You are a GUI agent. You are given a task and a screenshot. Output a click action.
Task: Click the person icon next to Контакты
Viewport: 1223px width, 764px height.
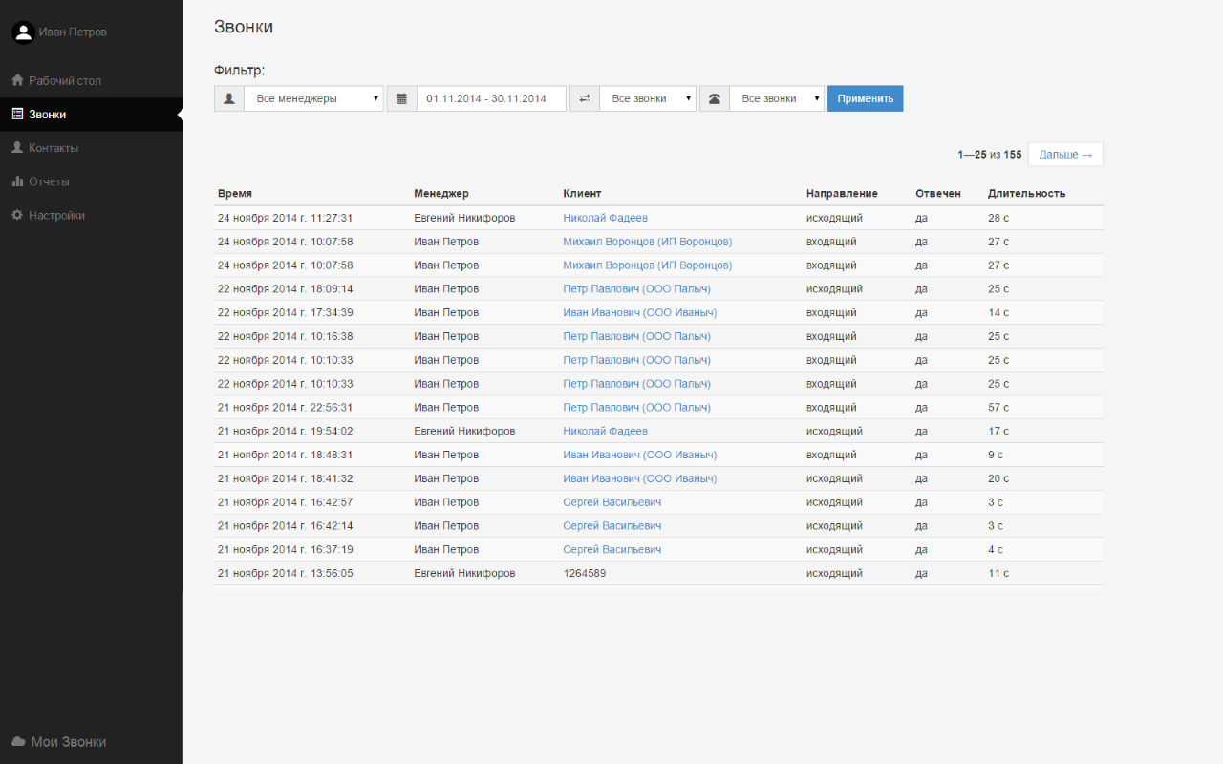click(17, 148)
